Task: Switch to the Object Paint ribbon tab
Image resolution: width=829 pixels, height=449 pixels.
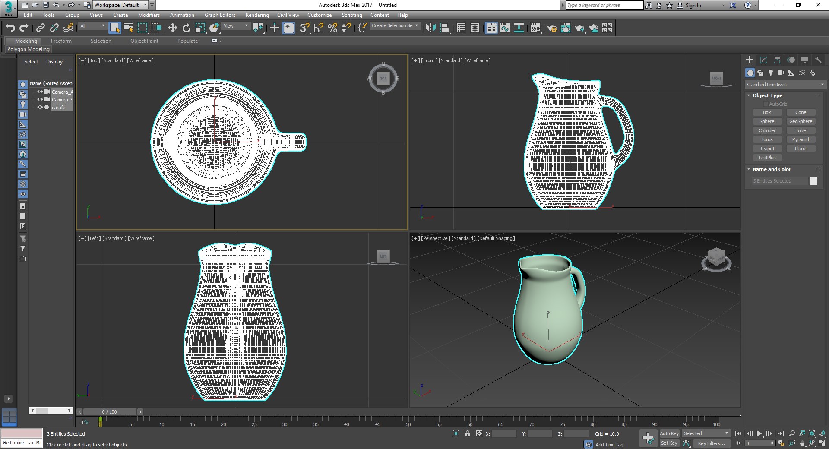Action: pyautogui.click(x=145, y=41)
